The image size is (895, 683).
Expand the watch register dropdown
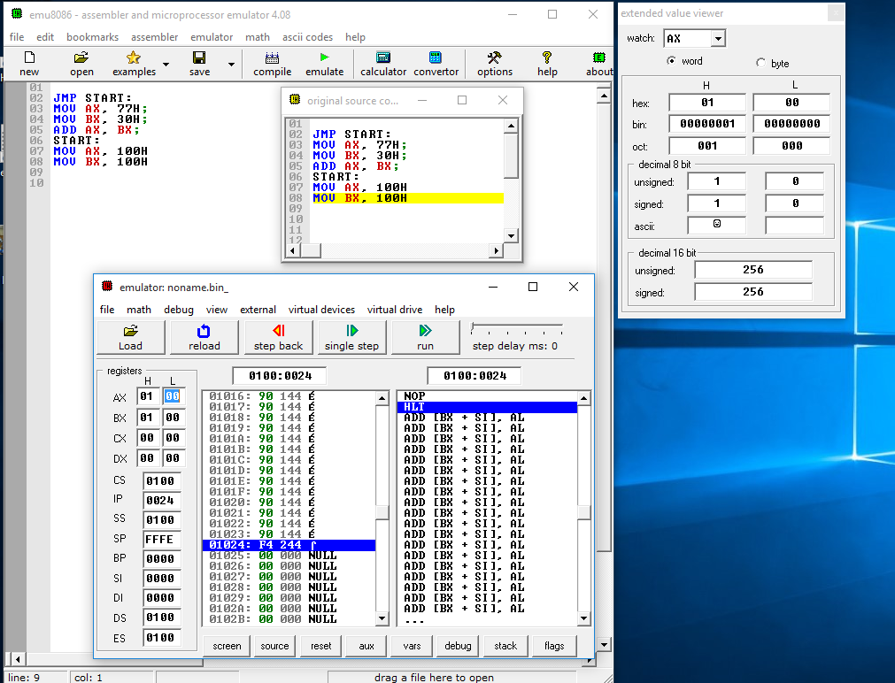[x=718, y=39]
